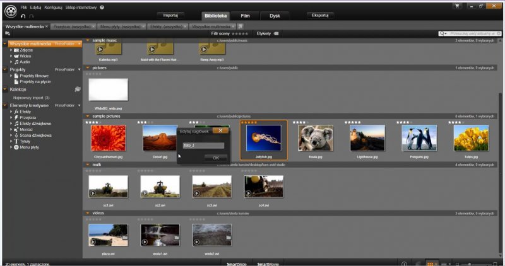Viewport: 505px width, 266px height.
Task: Click the Etykiety tag icon
Action: (276, 33)
